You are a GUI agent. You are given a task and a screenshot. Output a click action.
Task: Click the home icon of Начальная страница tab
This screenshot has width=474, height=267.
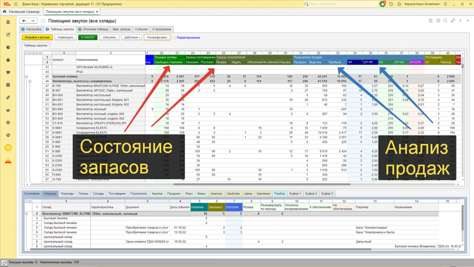(x=5, y=12)
